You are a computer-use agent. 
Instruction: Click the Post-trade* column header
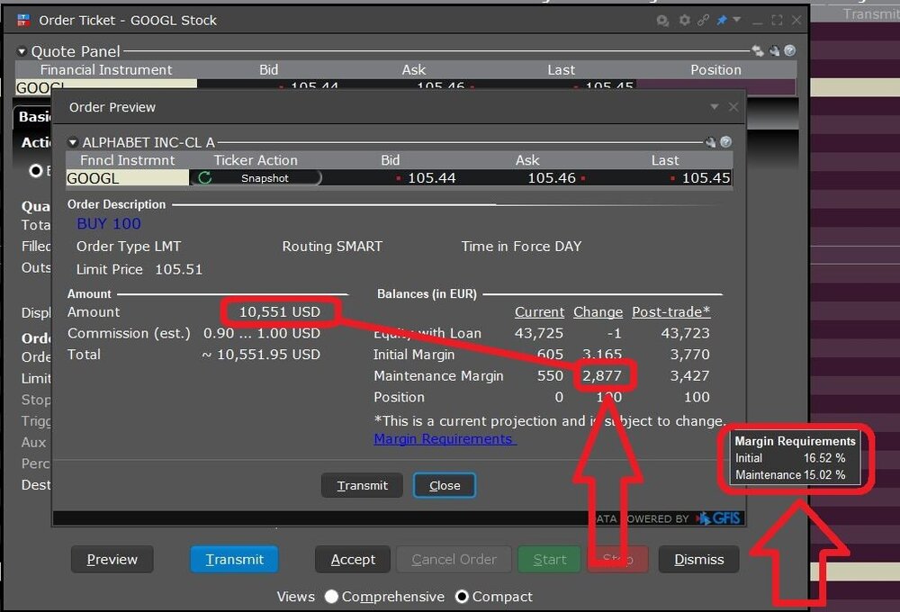tap(671, 311)
